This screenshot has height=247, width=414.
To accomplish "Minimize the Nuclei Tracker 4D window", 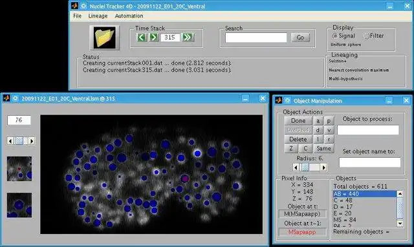I will pyautogui.click(x=389, y=6).
